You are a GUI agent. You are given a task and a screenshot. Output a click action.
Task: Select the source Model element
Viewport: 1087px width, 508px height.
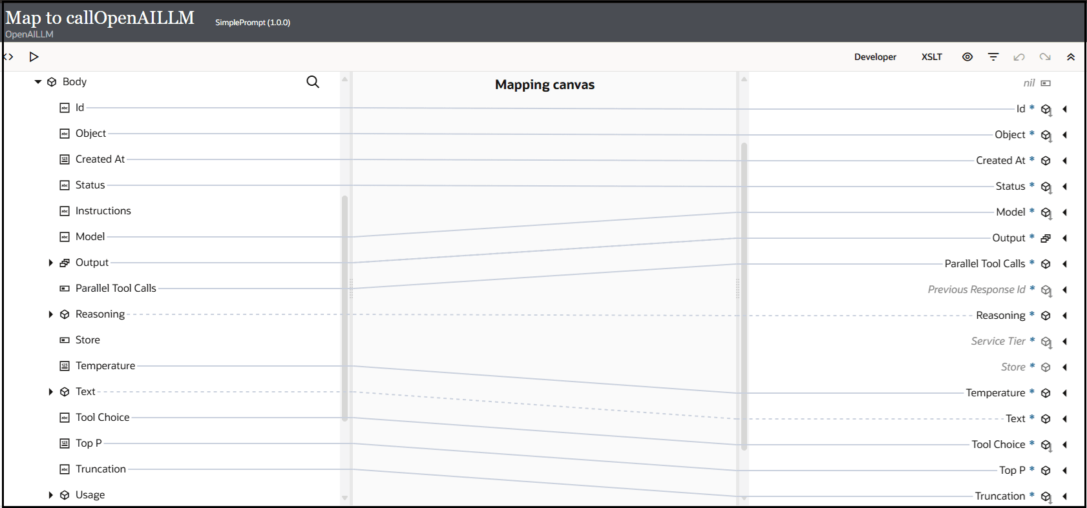[x=90, y=237]
